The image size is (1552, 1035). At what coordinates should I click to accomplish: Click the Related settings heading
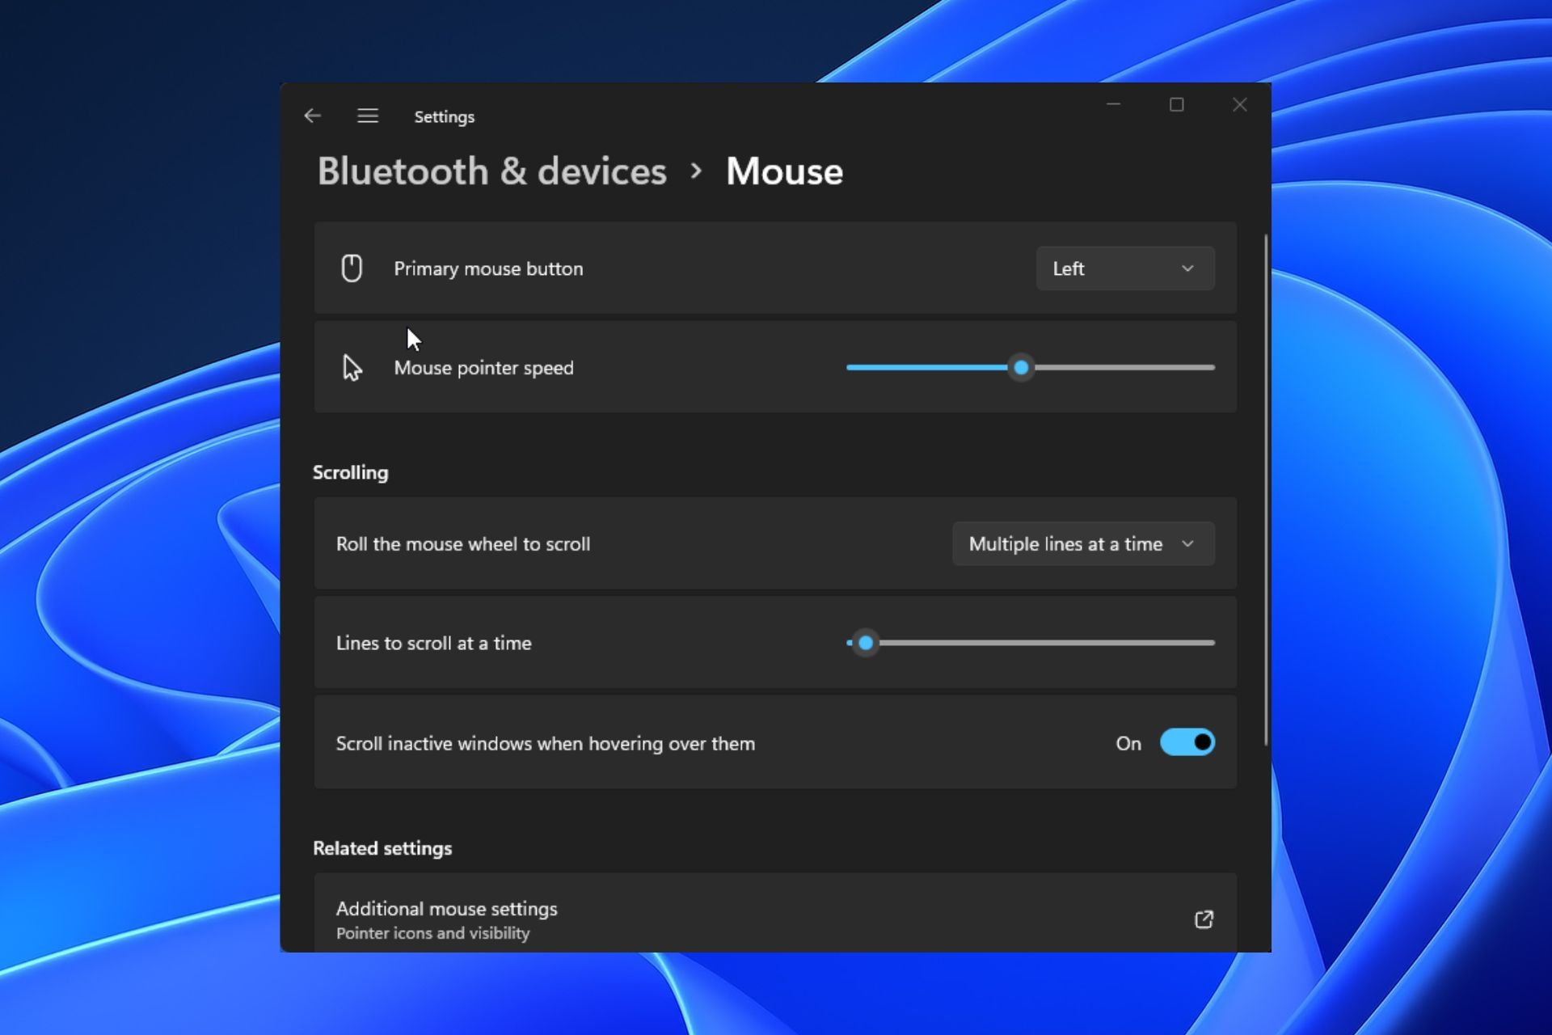pyautogui.click(x=382, y=848)
